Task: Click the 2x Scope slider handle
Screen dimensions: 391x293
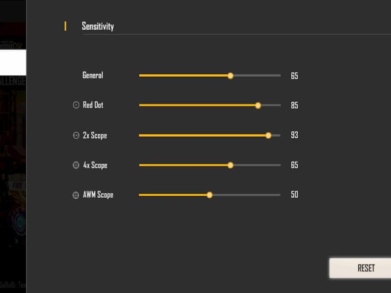Action: click(x=269, y=135)
